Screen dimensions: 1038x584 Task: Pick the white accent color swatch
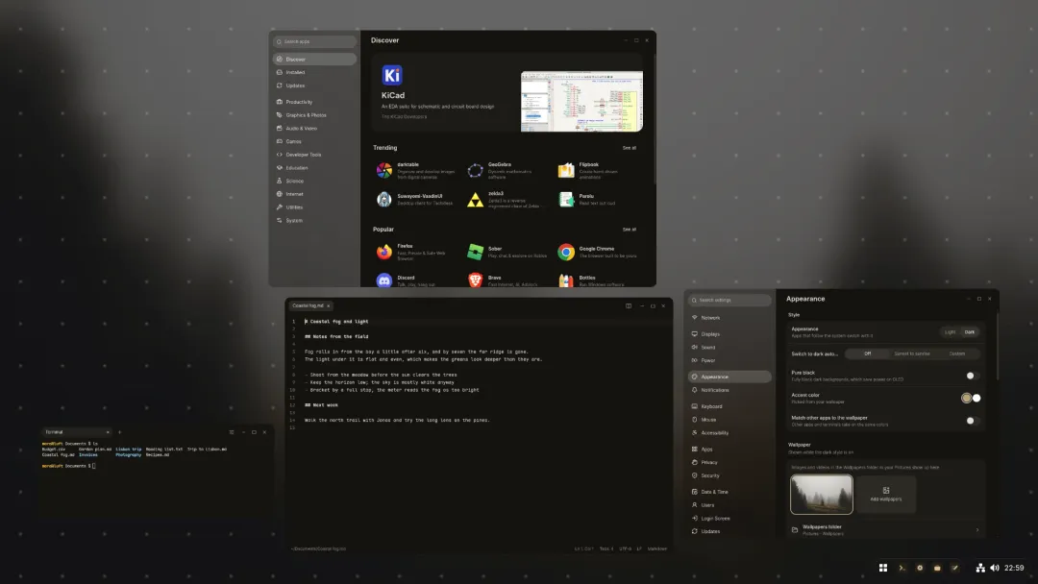coord(976,399)
